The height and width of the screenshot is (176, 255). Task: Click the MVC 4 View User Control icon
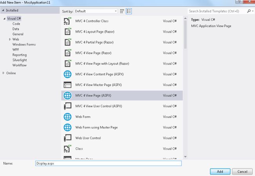(67, 106)
